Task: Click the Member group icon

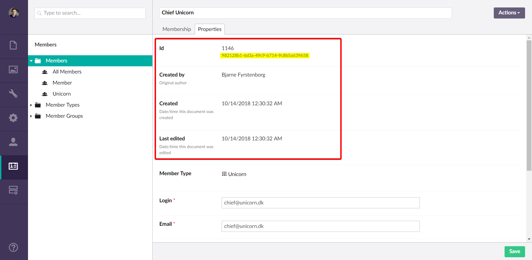Action: tap(45, 83)
